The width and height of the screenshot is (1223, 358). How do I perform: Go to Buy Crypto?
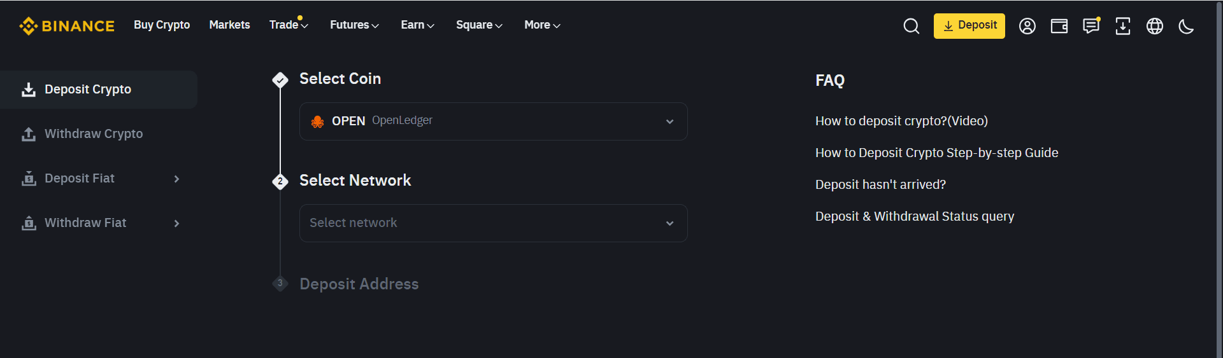162,25
